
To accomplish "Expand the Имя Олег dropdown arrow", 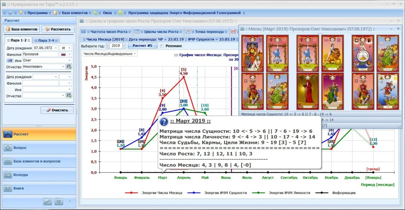I will point(69,61).
